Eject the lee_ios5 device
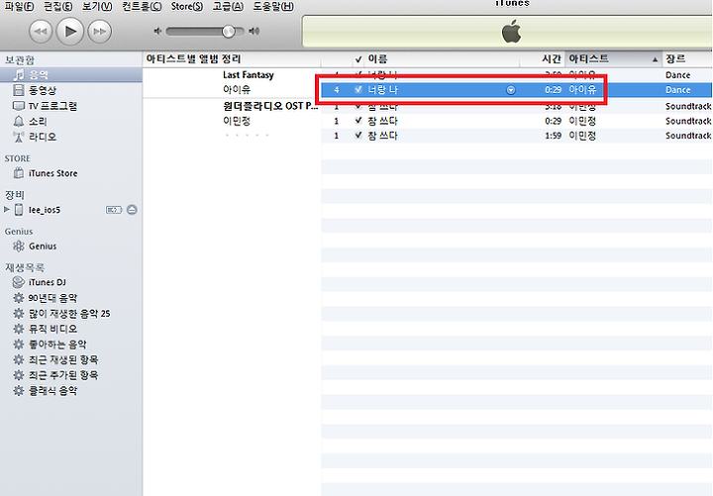This screenshot has height=496, width=713. [x=132, y=210]
